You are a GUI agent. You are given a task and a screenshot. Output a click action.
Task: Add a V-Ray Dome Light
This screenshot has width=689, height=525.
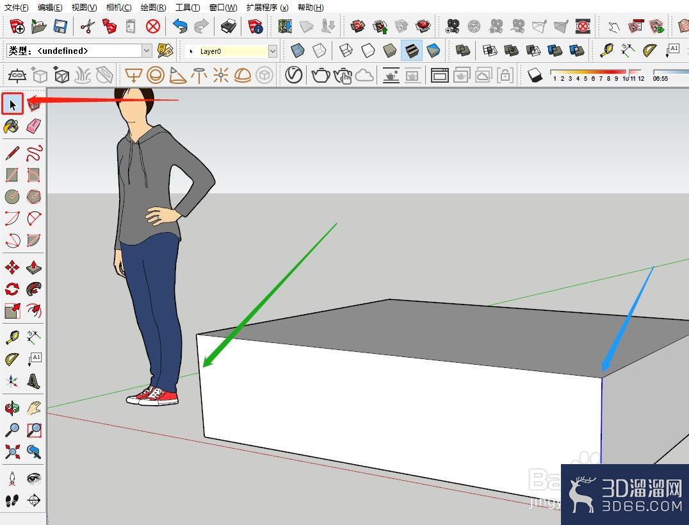243,75
